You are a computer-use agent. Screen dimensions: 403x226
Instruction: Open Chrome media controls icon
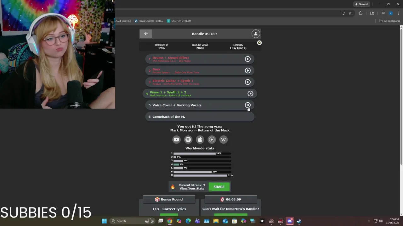(383, 13)
